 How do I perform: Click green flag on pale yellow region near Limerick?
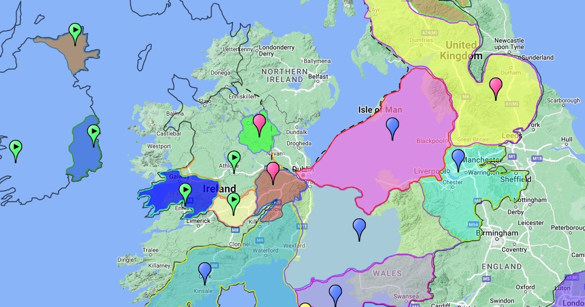click(234, 203)
